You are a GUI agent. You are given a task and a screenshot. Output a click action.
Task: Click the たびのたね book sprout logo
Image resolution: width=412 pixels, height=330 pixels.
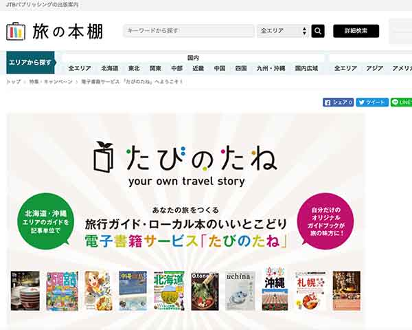104,157
